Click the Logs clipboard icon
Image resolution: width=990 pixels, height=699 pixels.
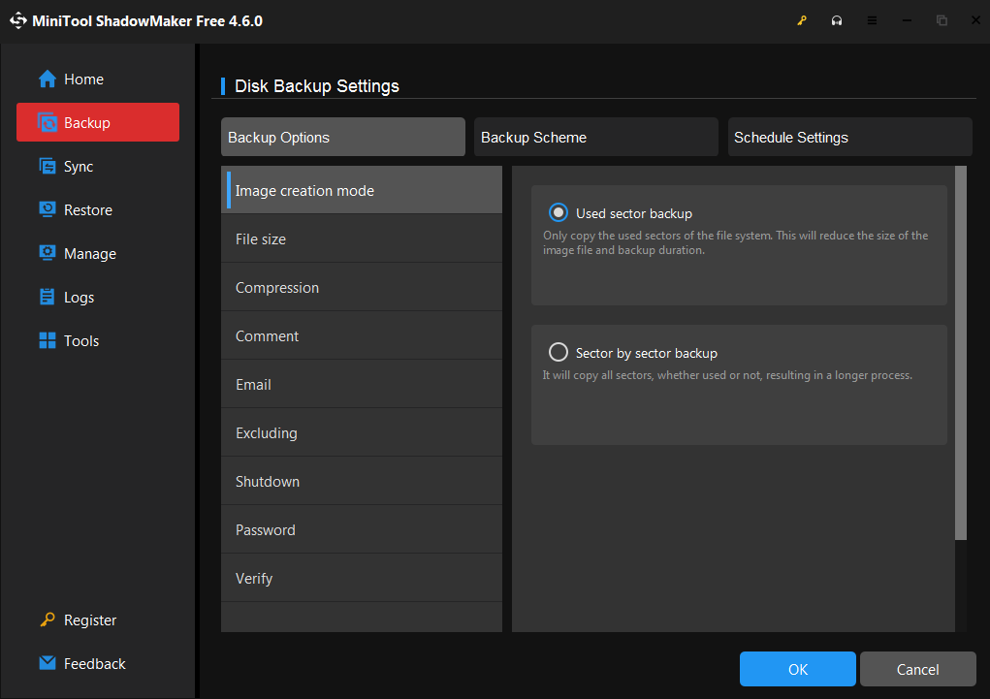tap(48, 297)
